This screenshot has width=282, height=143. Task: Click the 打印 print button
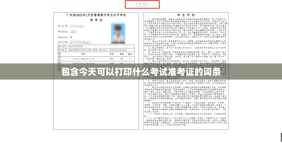[x=142, y=4]
